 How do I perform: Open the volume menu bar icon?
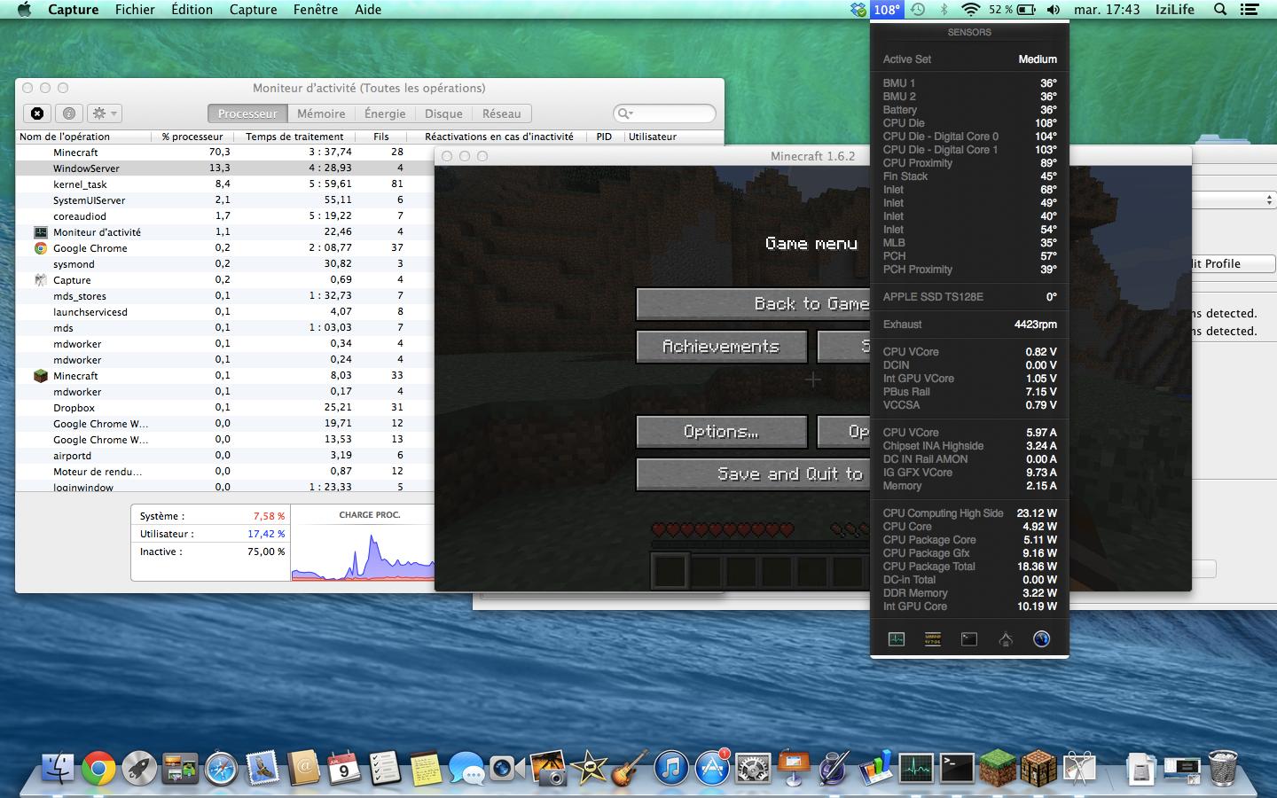click(x=1053, y=10)
